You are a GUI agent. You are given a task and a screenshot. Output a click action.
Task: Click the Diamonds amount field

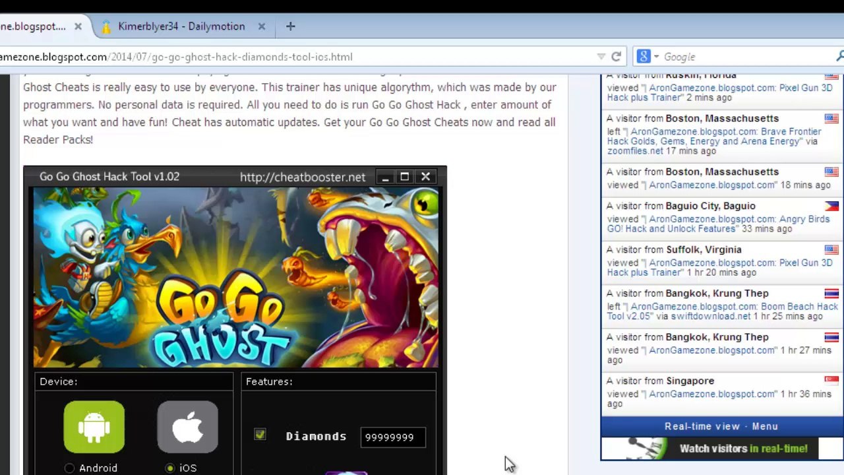point(393,437)
